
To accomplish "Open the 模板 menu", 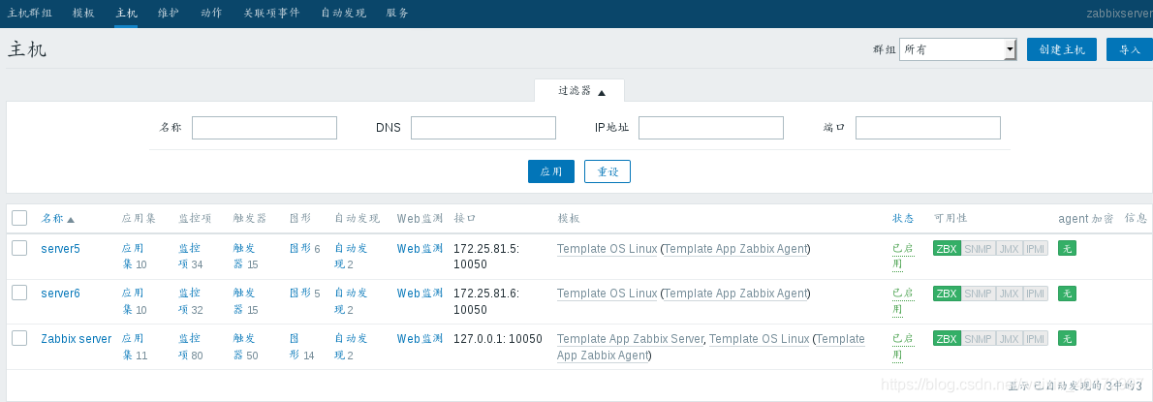I will point(84,14).
